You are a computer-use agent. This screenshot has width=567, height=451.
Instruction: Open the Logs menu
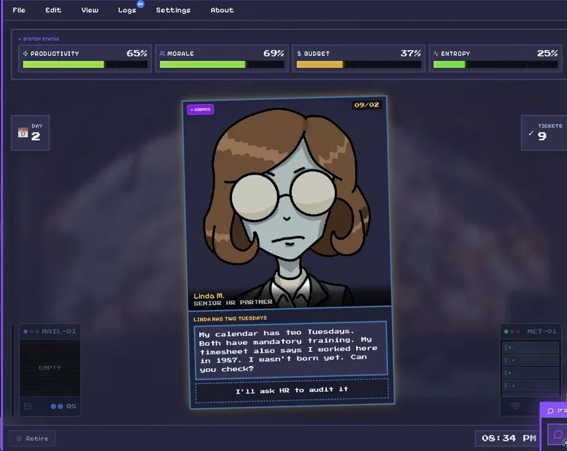127,10
